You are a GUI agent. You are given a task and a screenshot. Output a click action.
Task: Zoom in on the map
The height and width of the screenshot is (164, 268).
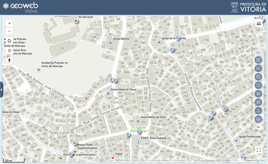(x=9, y=23)
